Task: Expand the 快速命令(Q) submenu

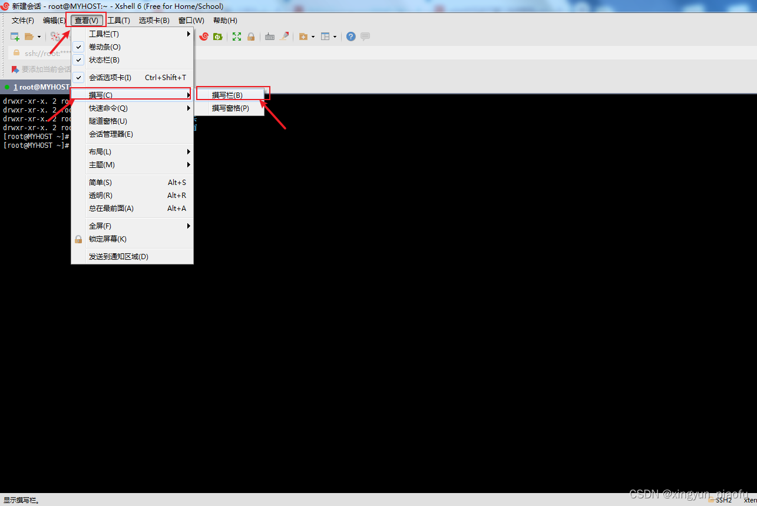Action: pos(132,108)
